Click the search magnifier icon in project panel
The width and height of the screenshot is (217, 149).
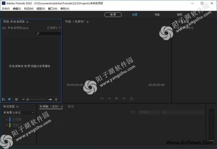point(38,33)
